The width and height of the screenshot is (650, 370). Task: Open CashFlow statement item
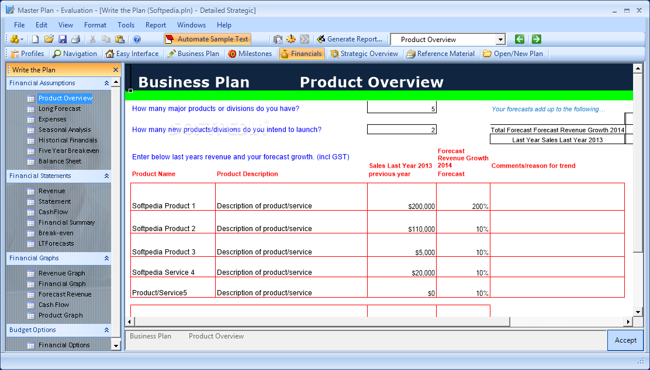pos(53,212)
